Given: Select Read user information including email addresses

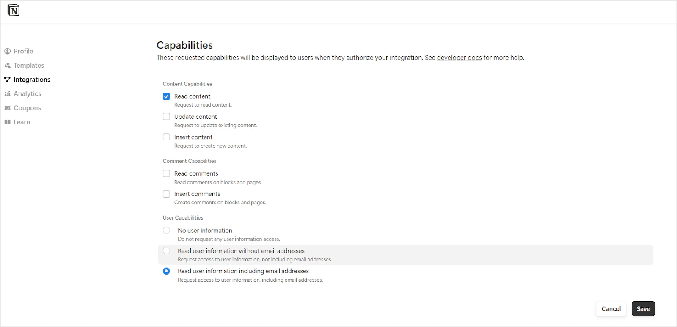Looking at the screenshot, I should click(166, 271).
